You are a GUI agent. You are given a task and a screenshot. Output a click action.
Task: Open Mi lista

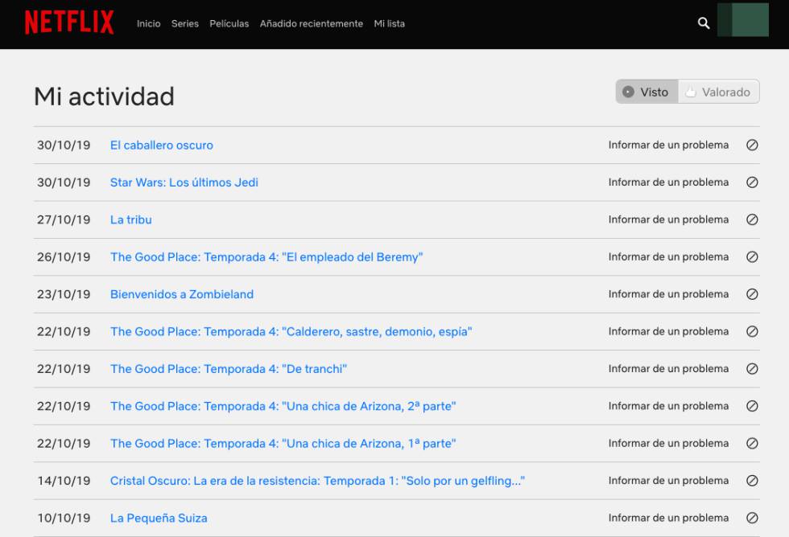click(389, 23)
